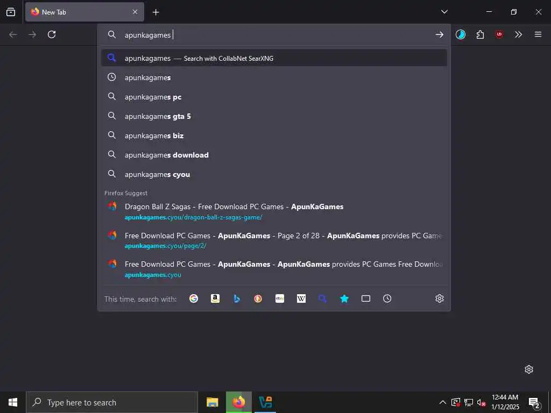
Task: Open 'Page 2 of 28' ApunkaGames result
Action: [x=274, y=240]
